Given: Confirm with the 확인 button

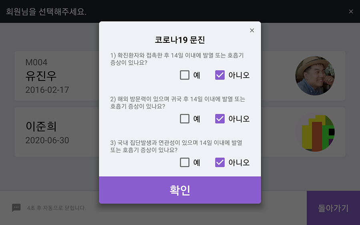Looking at the screenshot, I should 180,190.
